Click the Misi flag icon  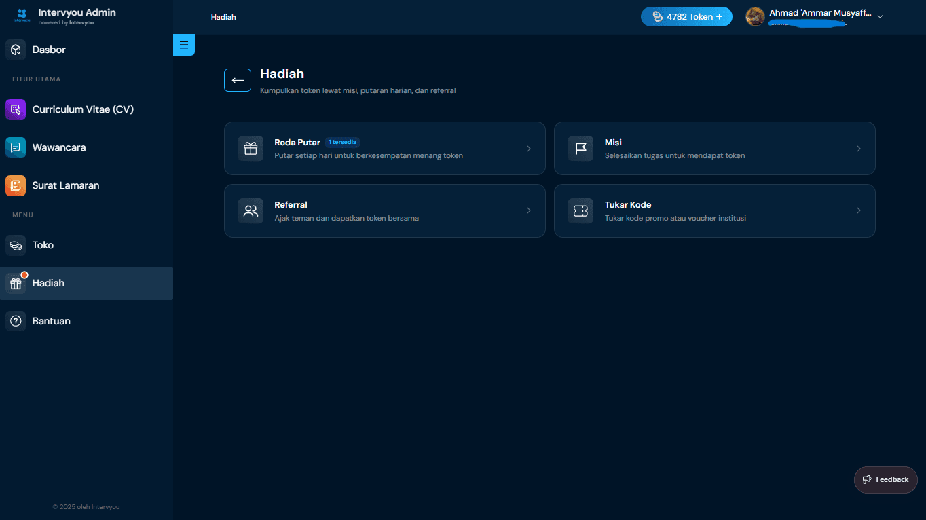pos(580,149)
